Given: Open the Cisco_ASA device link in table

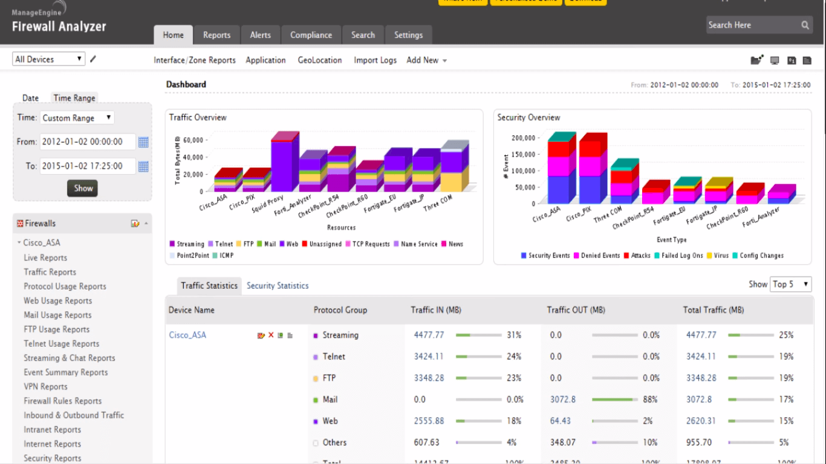Looking at the screenshot, I should tap(187, 335).
